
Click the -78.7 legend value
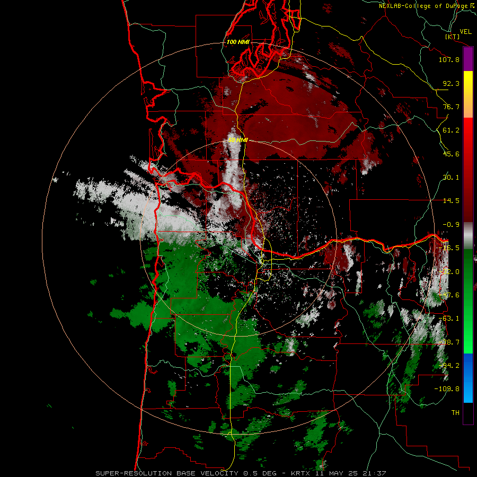coord(449,342)
